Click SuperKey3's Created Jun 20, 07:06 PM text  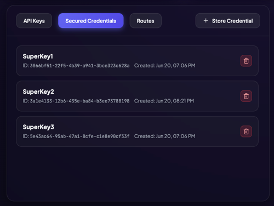[165, 136]
